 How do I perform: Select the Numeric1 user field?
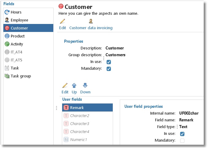87,139
